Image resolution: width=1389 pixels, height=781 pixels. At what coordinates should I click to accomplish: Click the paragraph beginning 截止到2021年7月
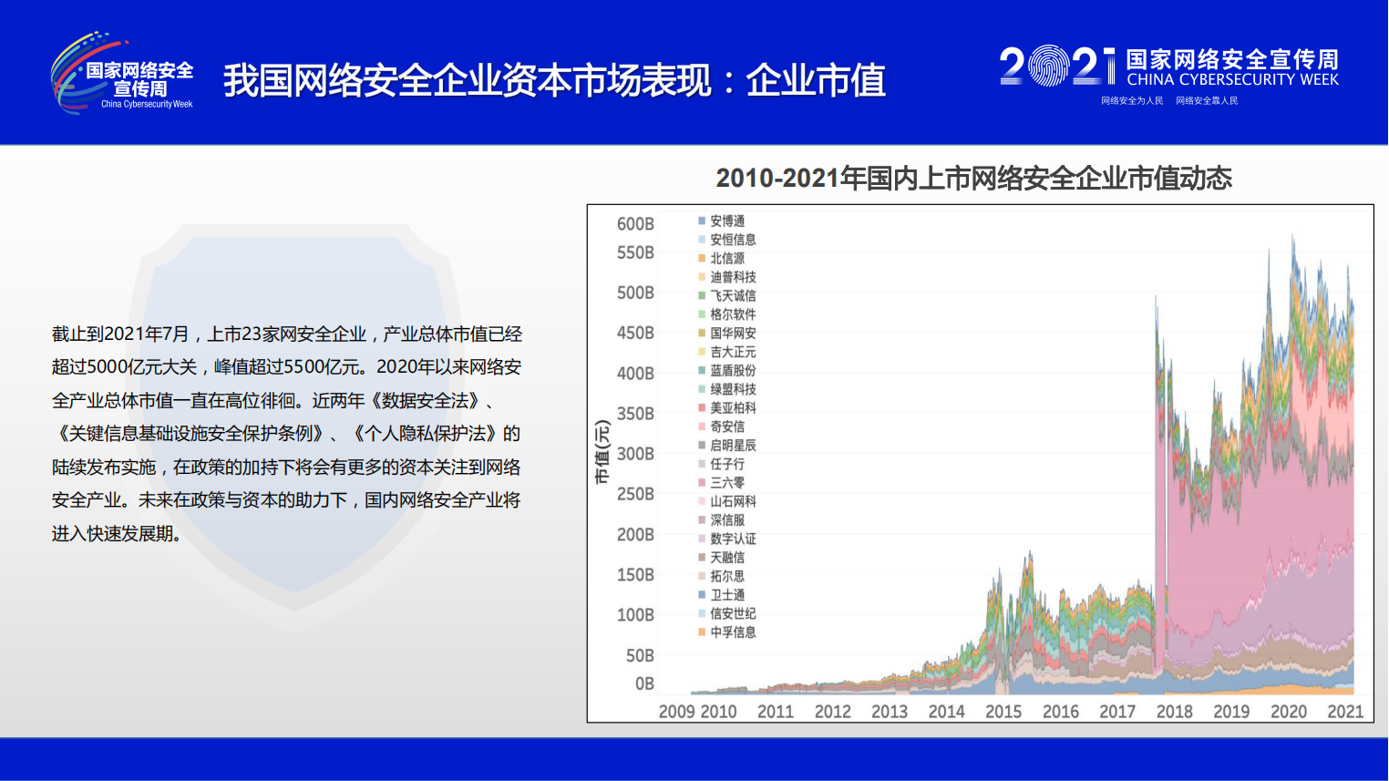[286, 434]
